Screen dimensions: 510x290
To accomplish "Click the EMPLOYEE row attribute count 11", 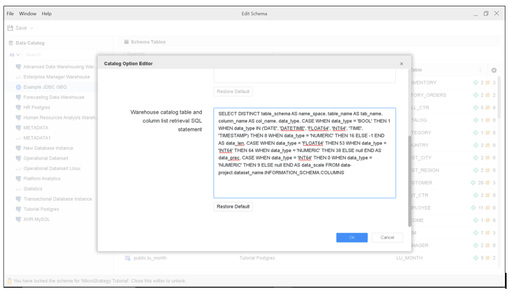I will coord(481,208).
